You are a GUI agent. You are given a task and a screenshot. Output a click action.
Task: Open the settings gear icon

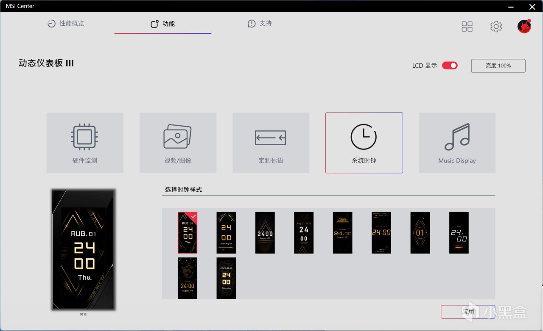coord(496,27)
